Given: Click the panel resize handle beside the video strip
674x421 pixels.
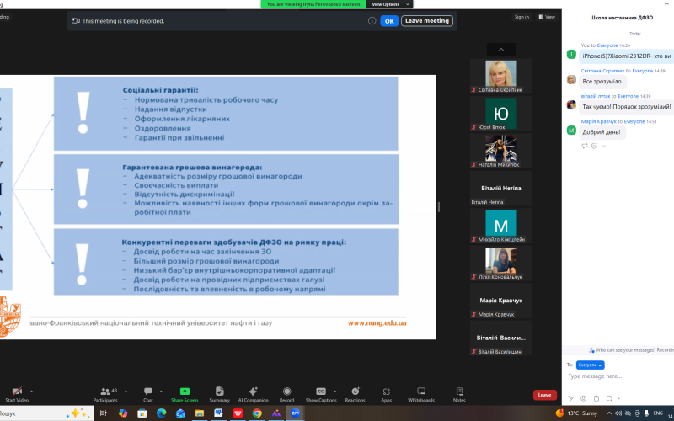Looking at the screenshot, I should coord(438,207).
